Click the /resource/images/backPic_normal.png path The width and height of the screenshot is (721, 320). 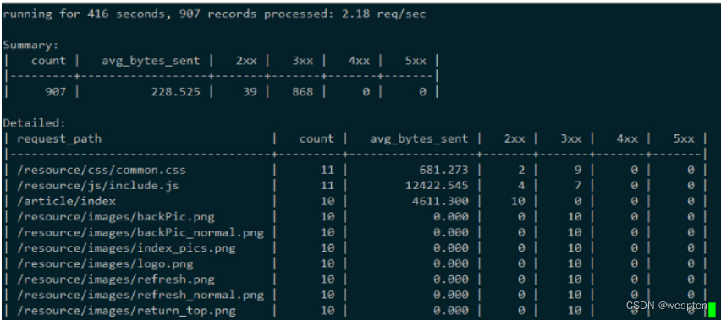tap(140, 232)
